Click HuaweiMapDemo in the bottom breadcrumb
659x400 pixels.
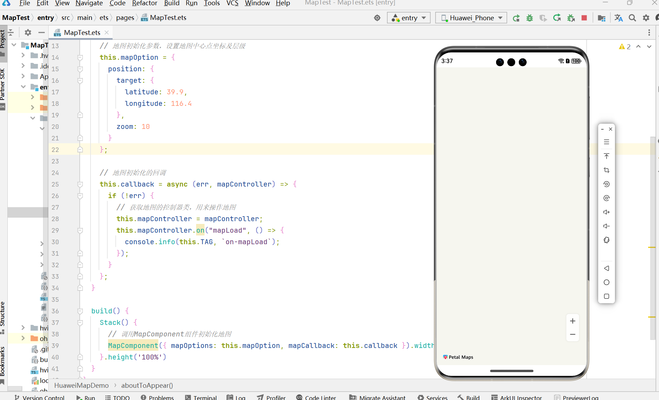click(x=81, y=385)
